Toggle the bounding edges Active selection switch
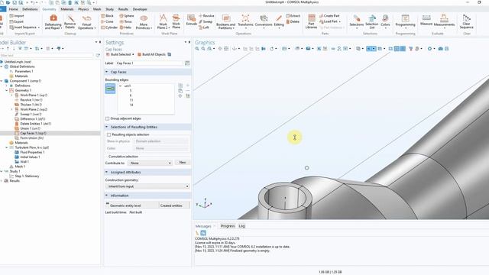489x275 pixels. coord(110,89)
